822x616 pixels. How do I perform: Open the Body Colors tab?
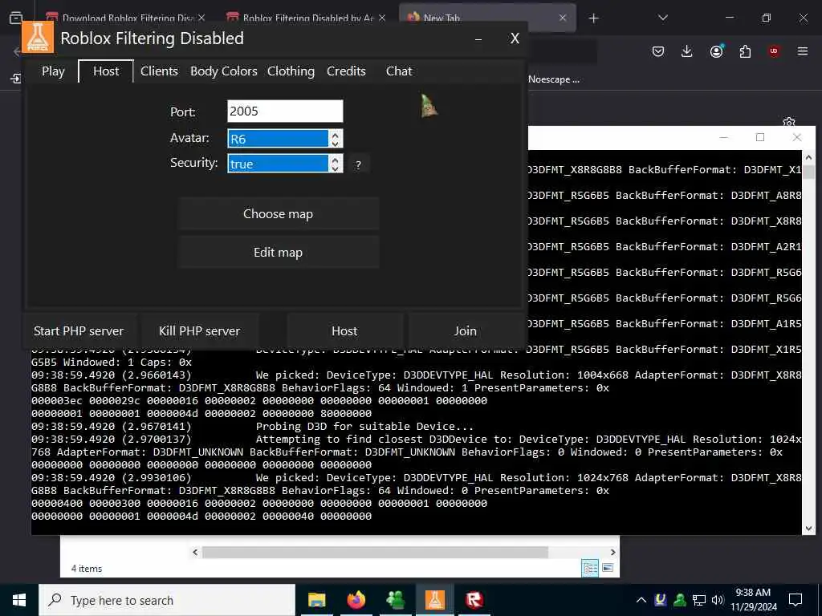(223, 71)
